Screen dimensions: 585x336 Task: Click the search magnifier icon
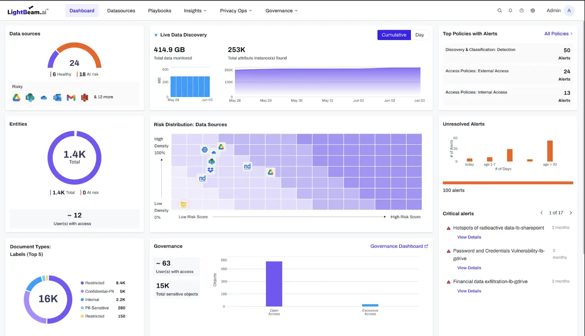[499, 11]
